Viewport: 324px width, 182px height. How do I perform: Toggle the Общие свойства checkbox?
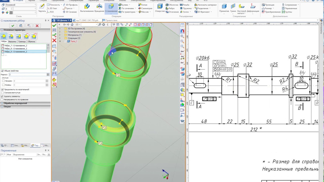(x=3, y=71)
